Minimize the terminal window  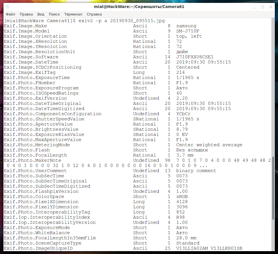click(x=255, y=7)
